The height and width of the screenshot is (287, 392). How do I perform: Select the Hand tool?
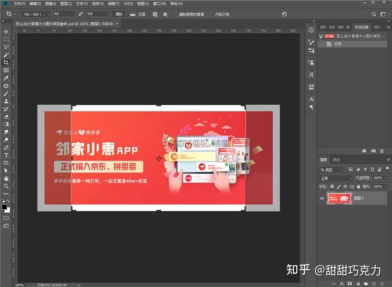(6, 178)
